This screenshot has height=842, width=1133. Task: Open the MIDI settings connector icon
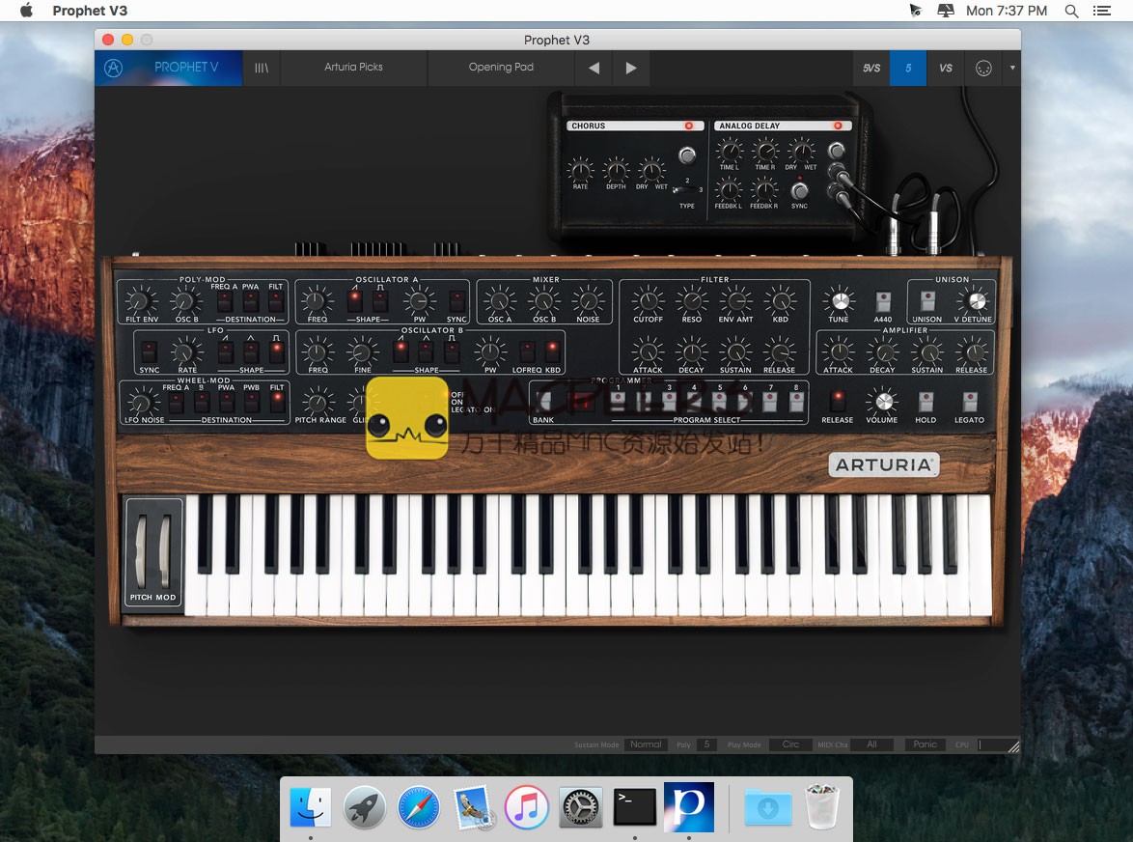pyautogui.click(x=983, y=68)
